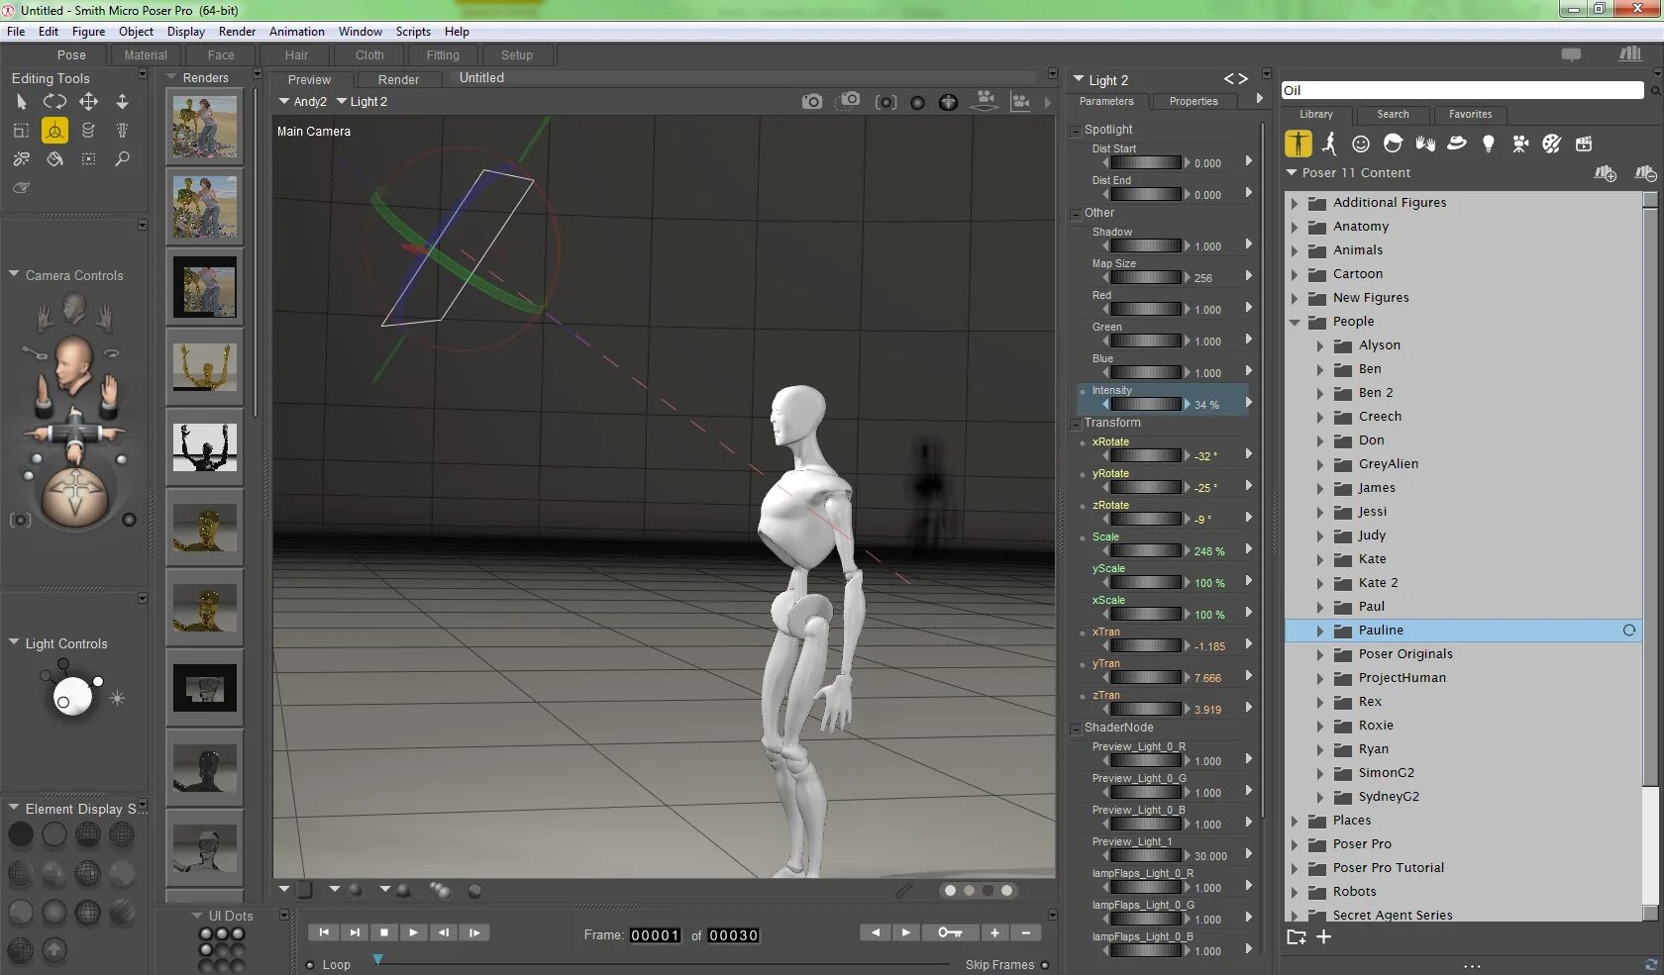Toggle the Intensity animation dot
The height and width of the screenshot is (975, 1664).
coord(1083,391)
